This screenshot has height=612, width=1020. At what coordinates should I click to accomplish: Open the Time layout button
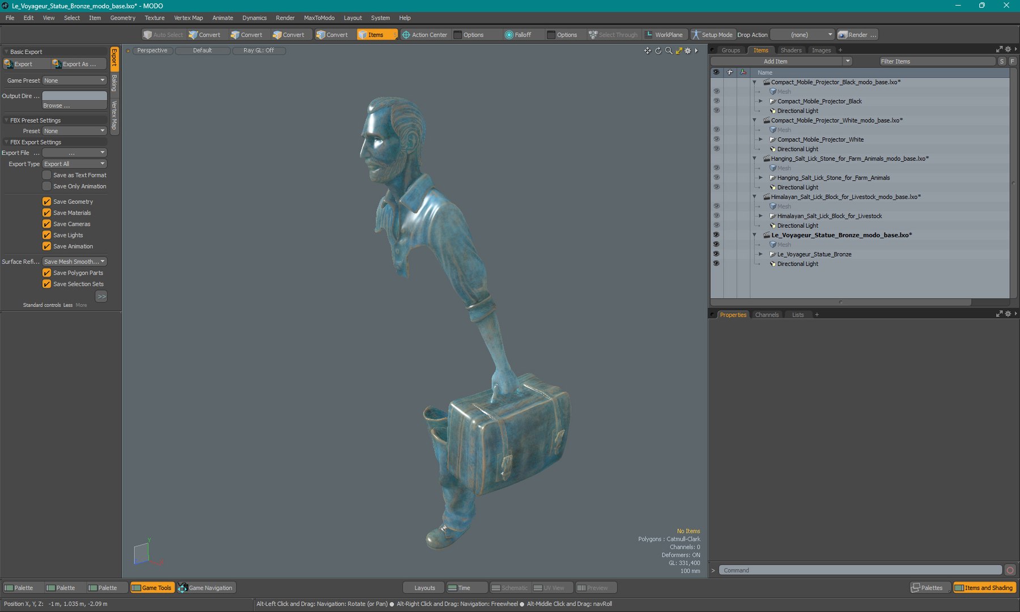pos(466,588)
